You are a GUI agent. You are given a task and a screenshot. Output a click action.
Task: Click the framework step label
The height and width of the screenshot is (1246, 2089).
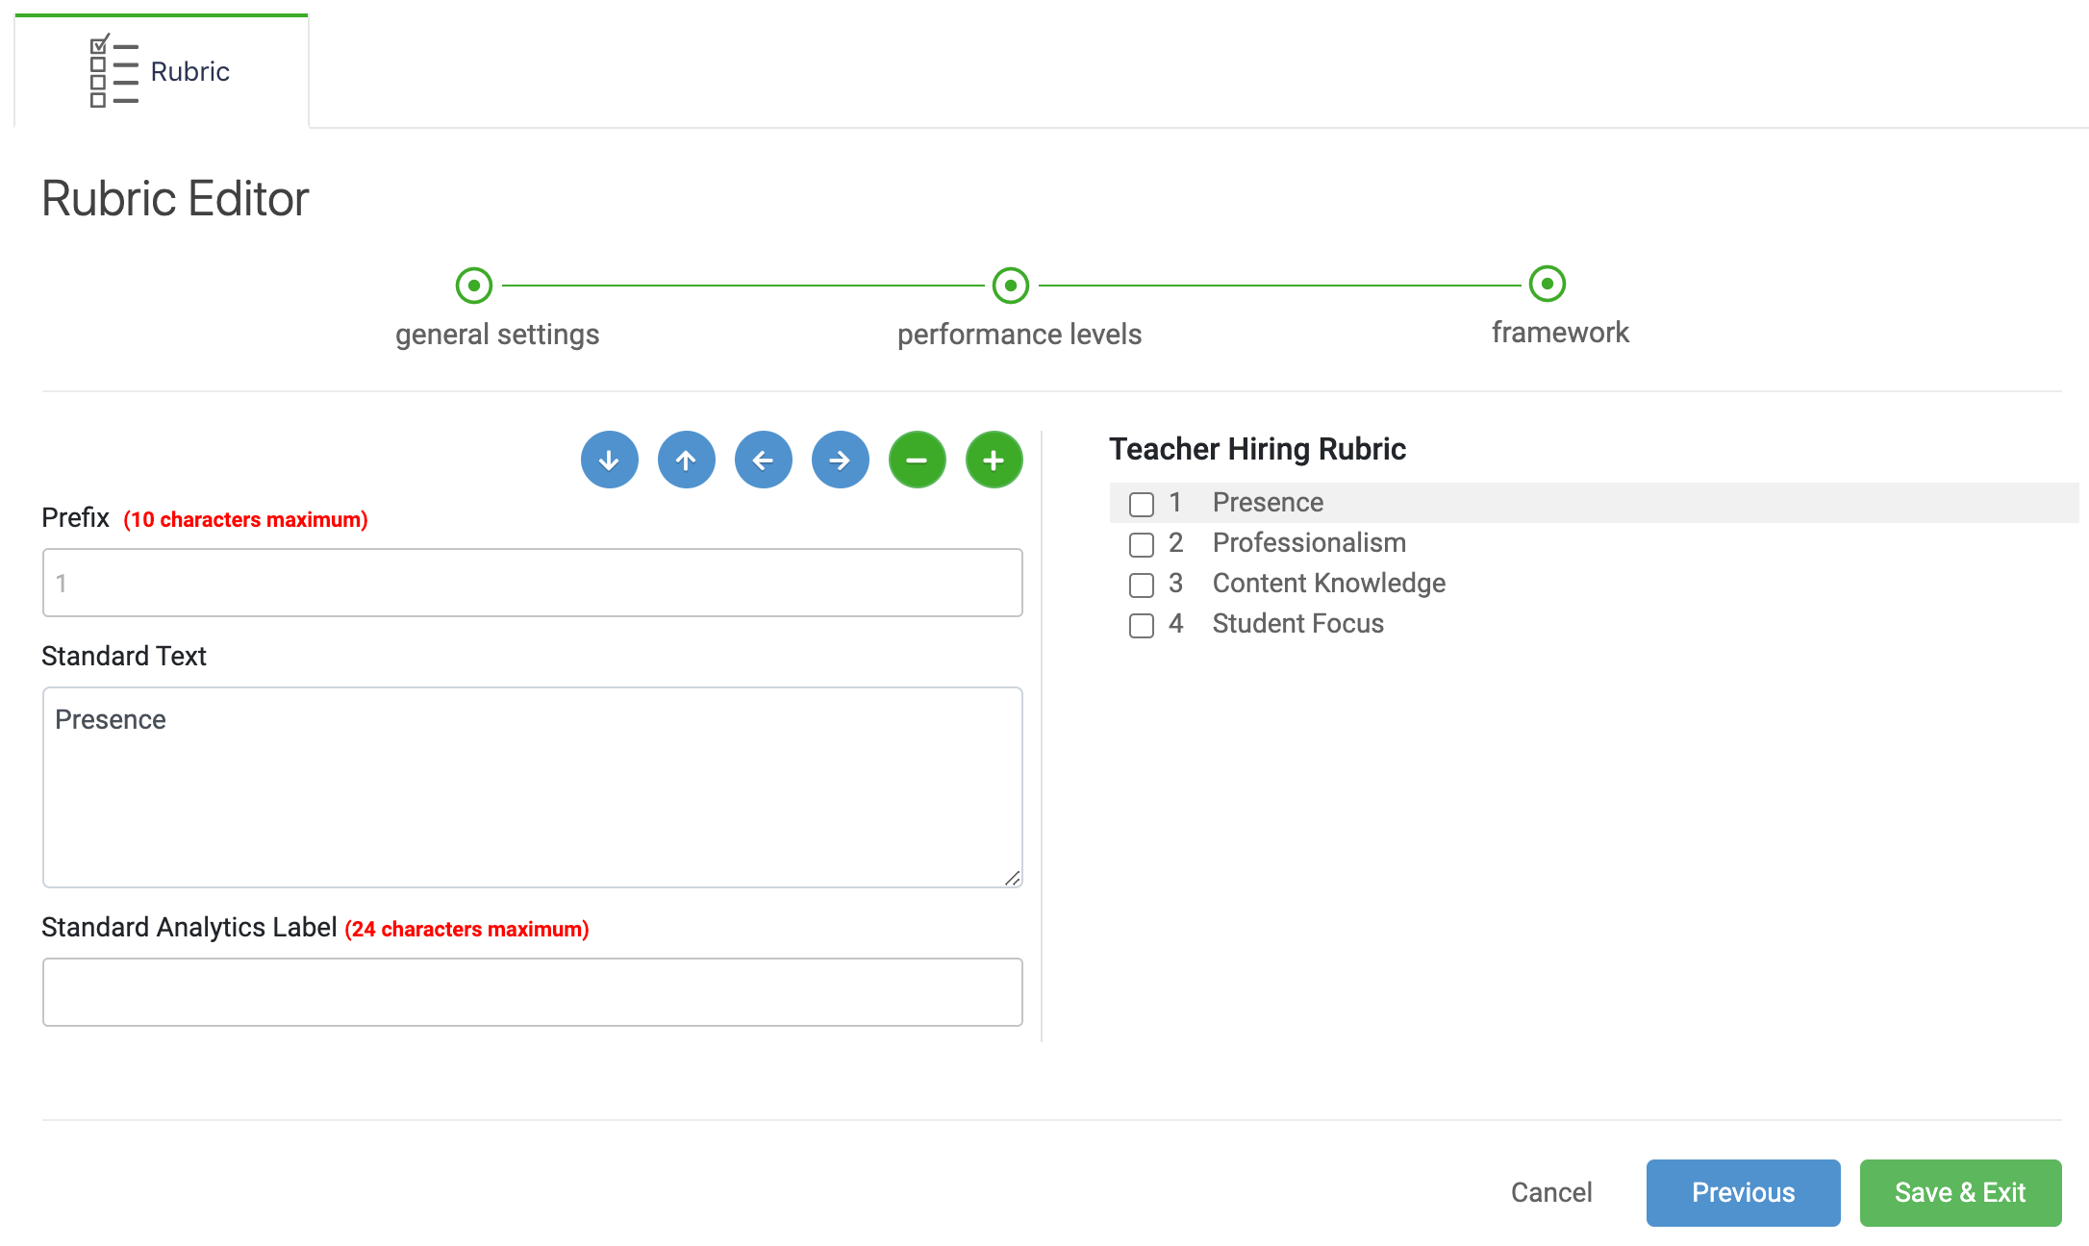coord(1560,333)
